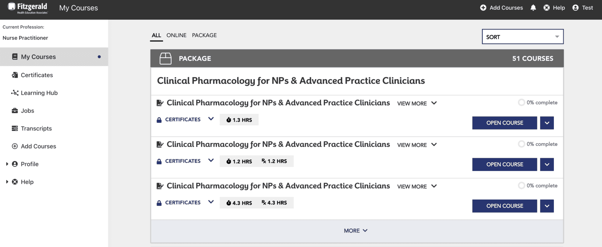
Task: Switch to the ONLINE tab
Action: (176, 35)
